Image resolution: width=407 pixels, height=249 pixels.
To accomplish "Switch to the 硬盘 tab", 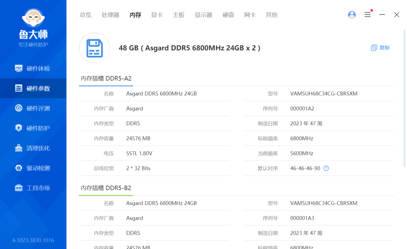I will (x=228, y=15).
